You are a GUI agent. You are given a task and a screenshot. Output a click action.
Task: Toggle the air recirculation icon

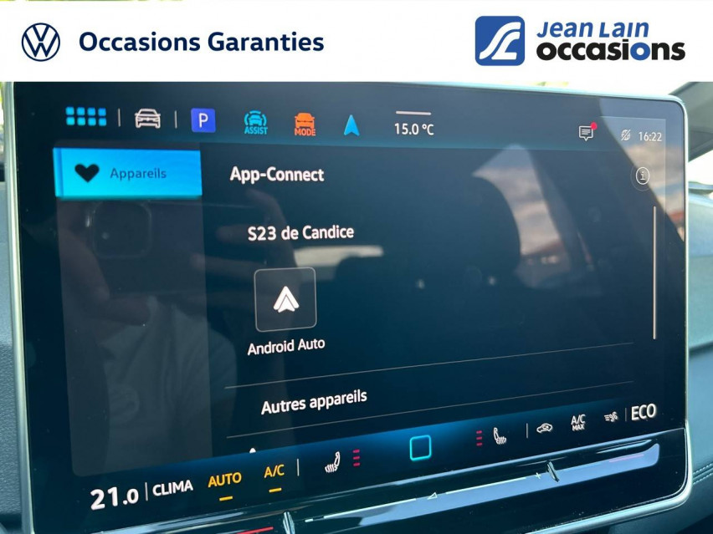click(544, 428)
